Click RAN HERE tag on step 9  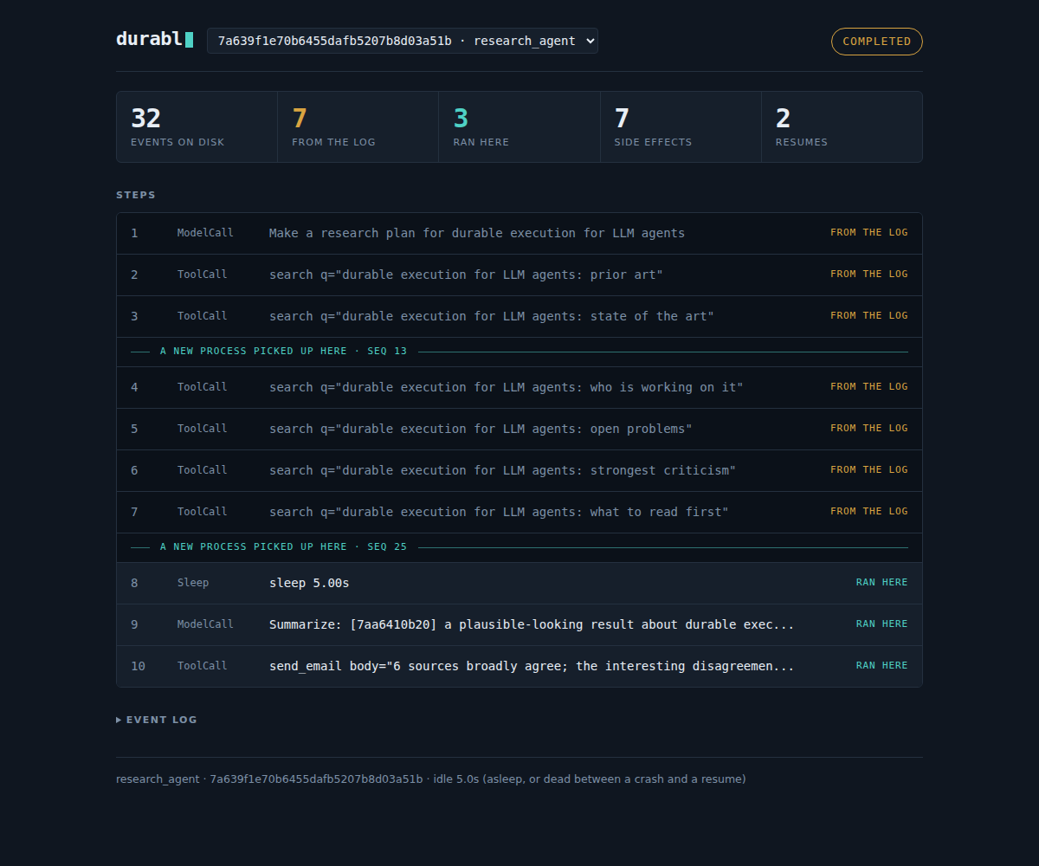click(882, 624)
